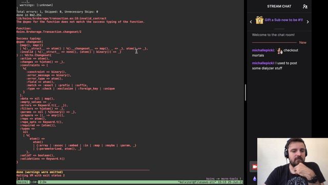Viewport: 328px width, 185px height.
Task: Click the red camera icon beside webcam
Action: [x=254, y=167]
